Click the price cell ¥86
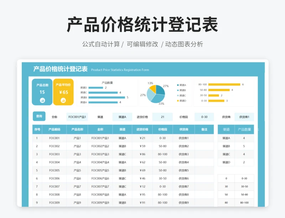 tap(142, 154)
